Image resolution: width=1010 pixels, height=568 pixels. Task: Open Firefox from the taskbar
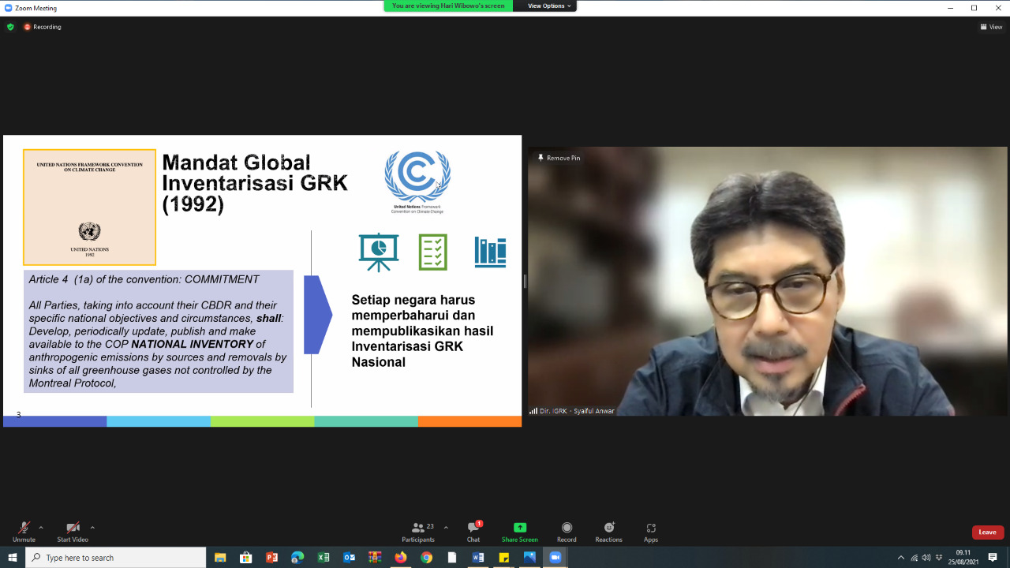(401, 558)
